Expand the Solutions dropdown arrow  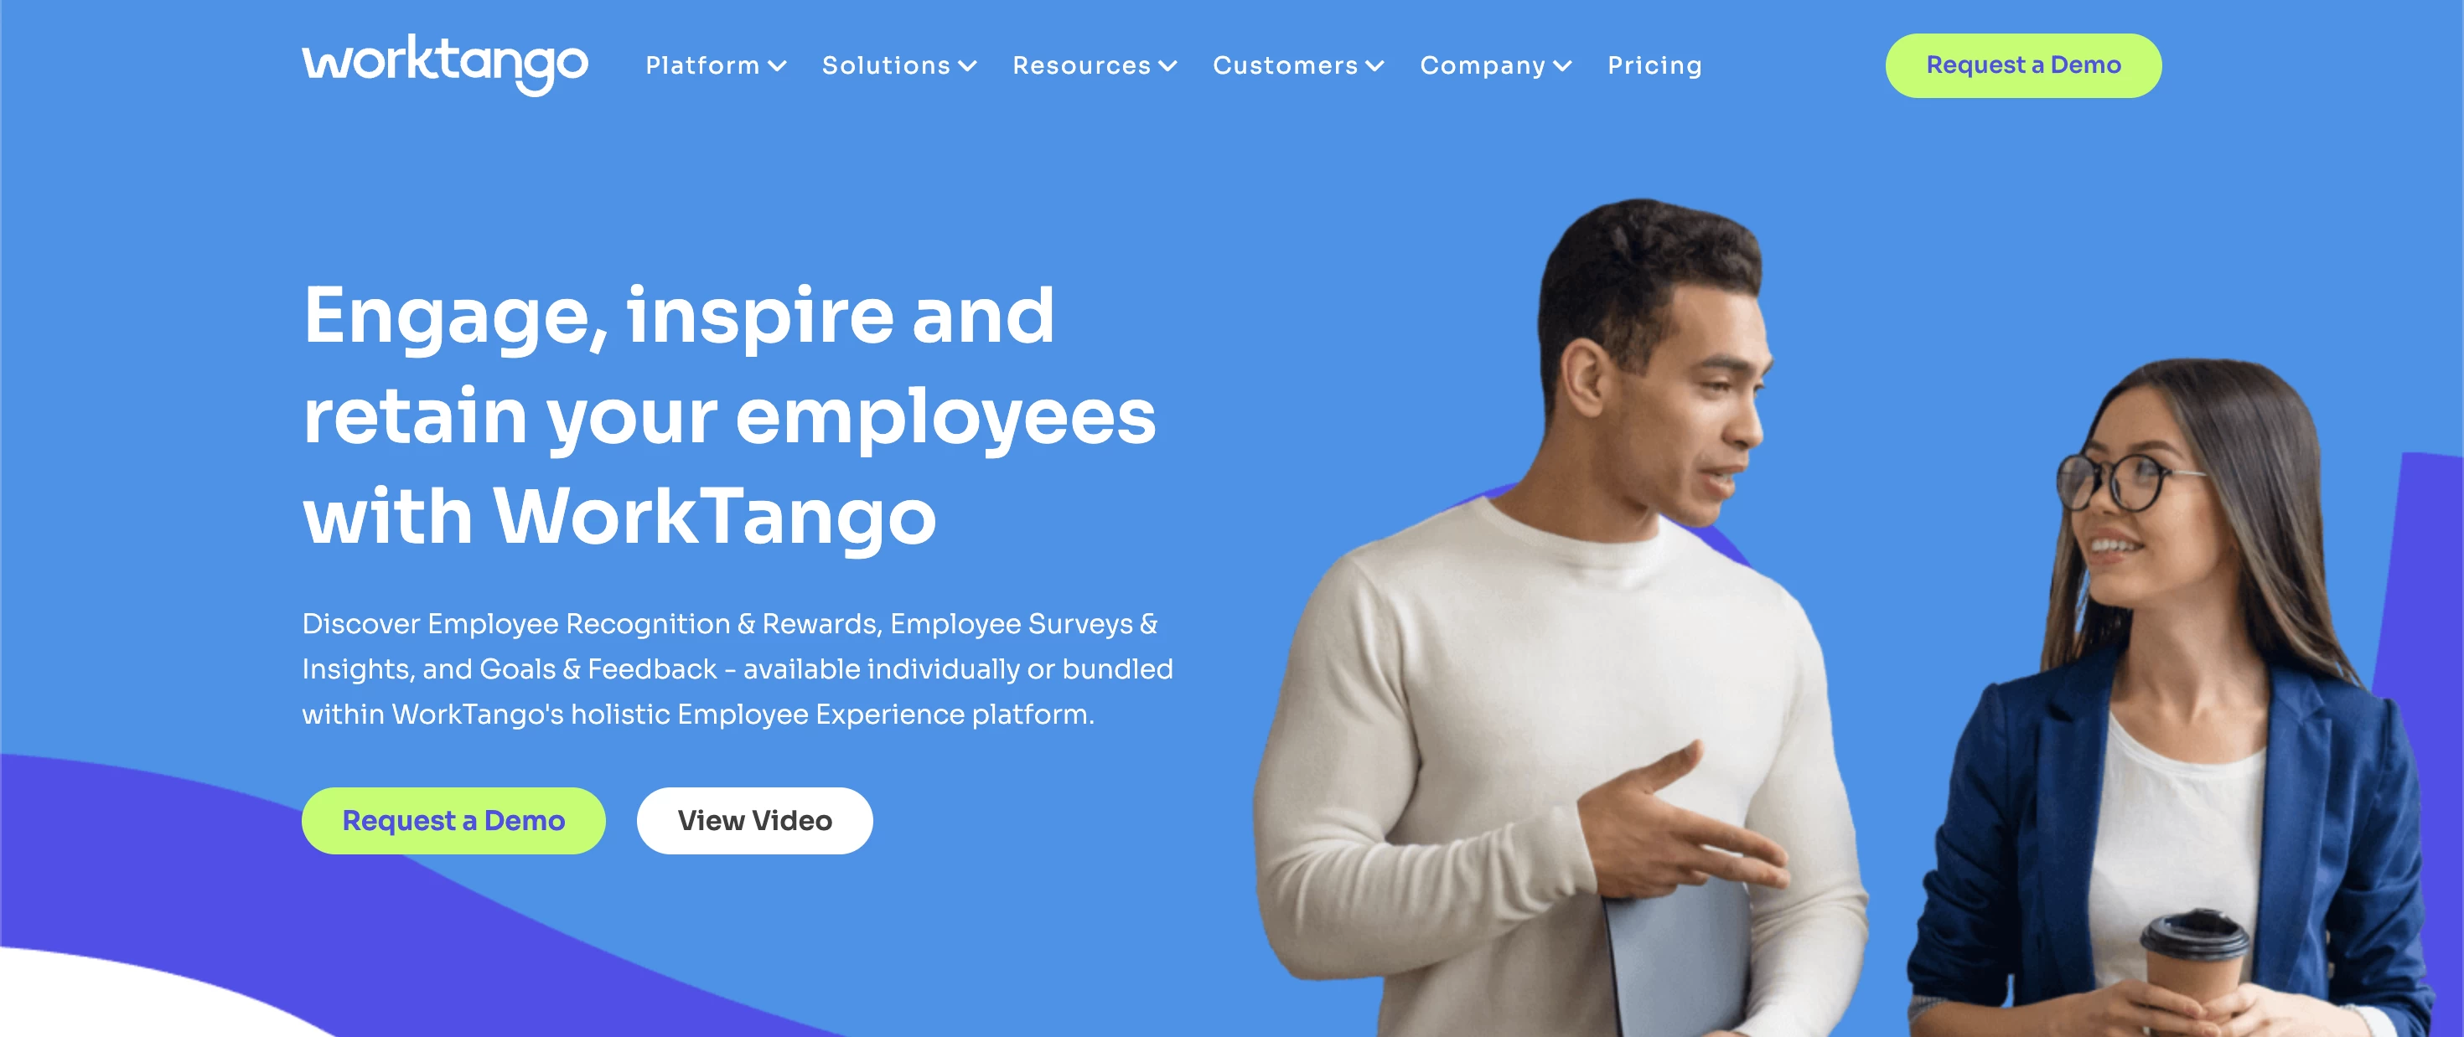(x=973, y=66)
